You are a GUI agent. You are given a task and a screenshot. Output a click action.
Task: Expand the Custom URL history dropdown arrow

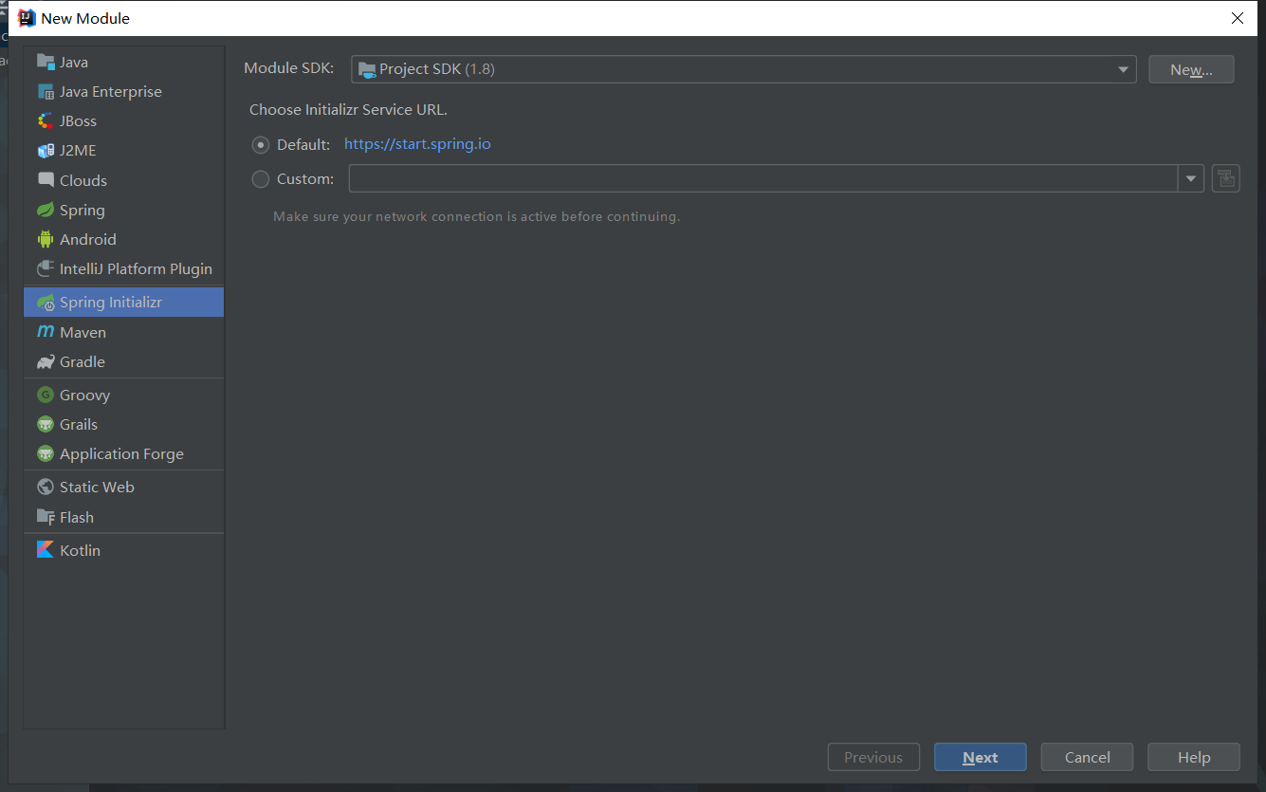1191,178
